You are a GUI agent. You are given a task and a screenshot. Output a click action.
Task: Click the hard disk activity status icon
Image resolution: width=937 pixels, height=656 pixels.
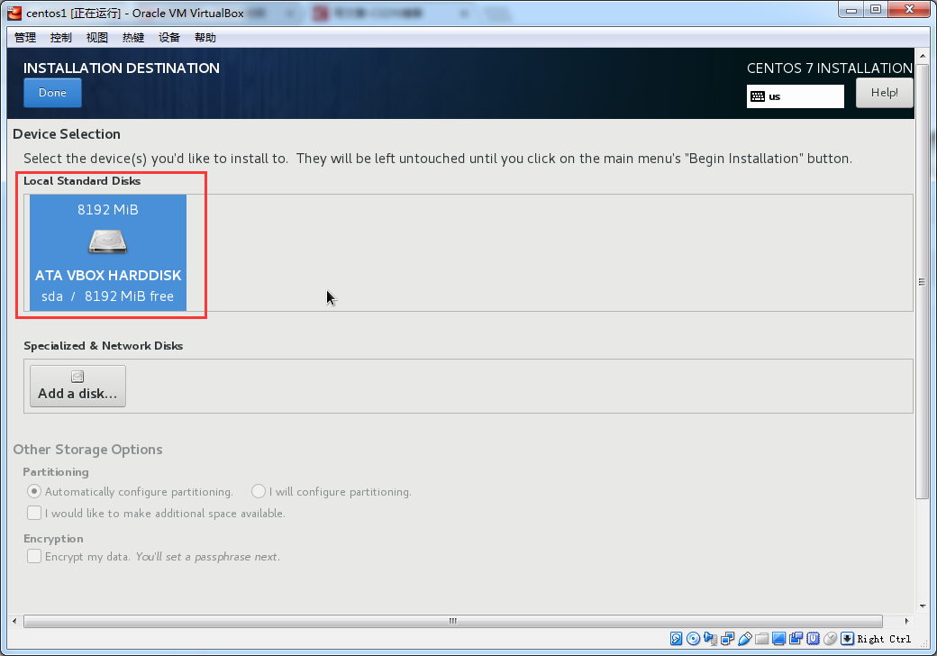676,639
